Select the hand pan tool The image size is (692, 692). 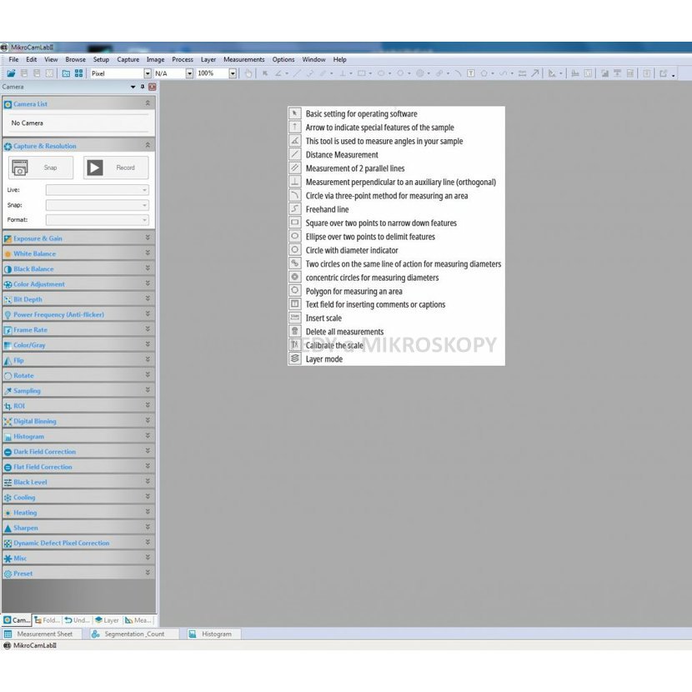tap(248, 73)
